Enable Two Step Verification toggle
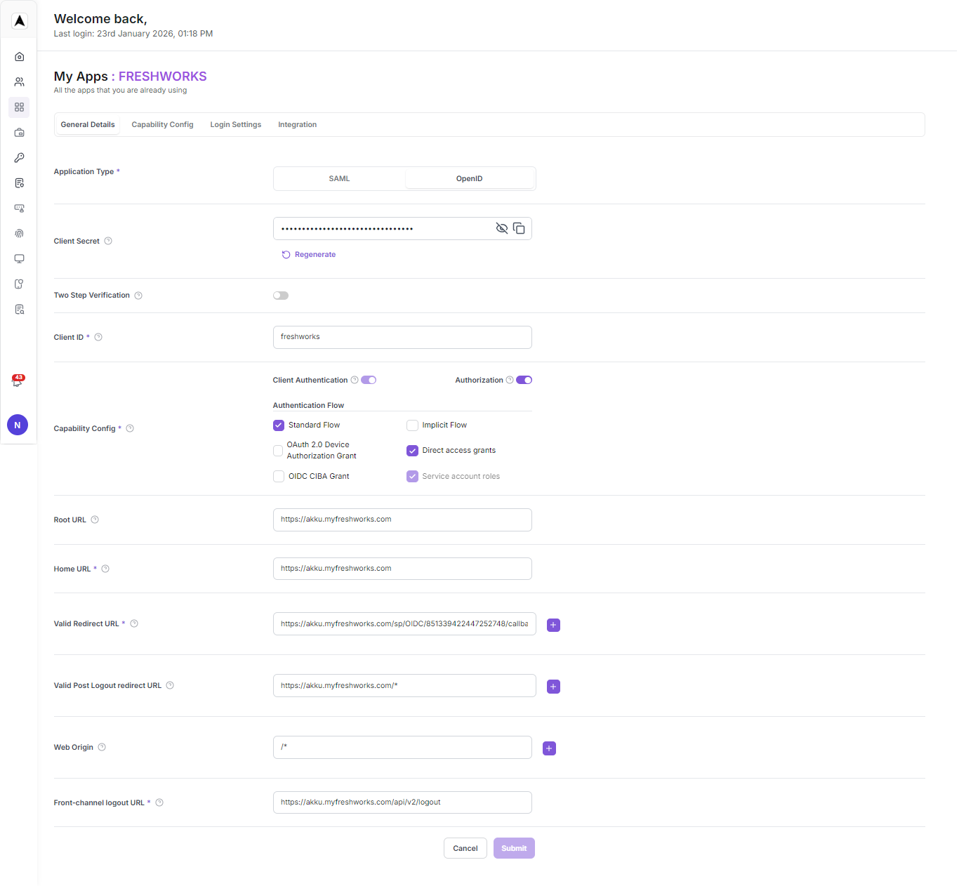The image size is (959, 886). pos(281,295)
